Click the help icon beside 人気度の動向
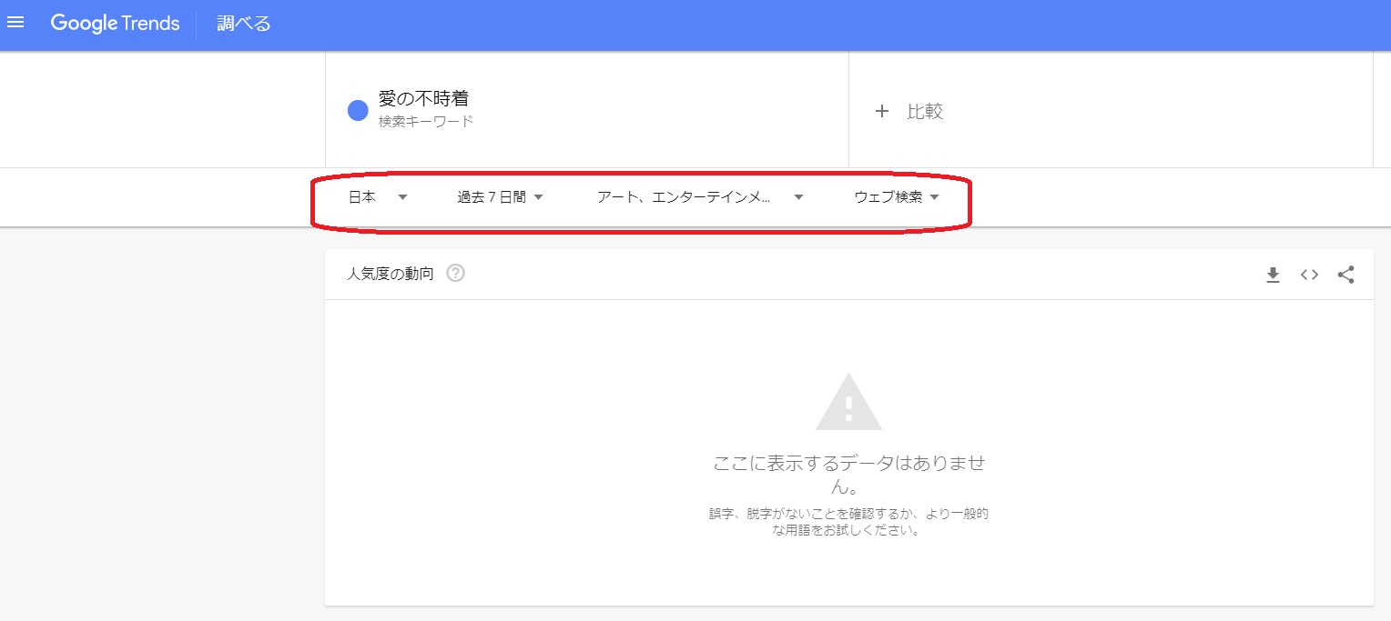Screen dimensions: 1391x621 pos(456,273)
